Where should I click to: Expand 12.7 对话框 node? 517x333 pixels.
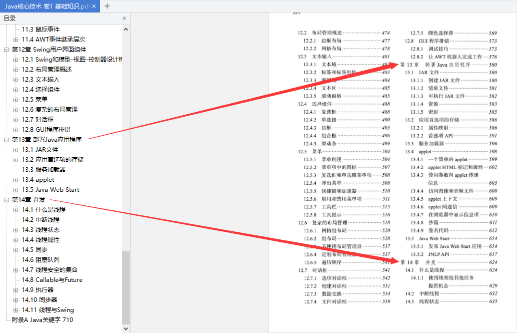[x=16, y=120]
